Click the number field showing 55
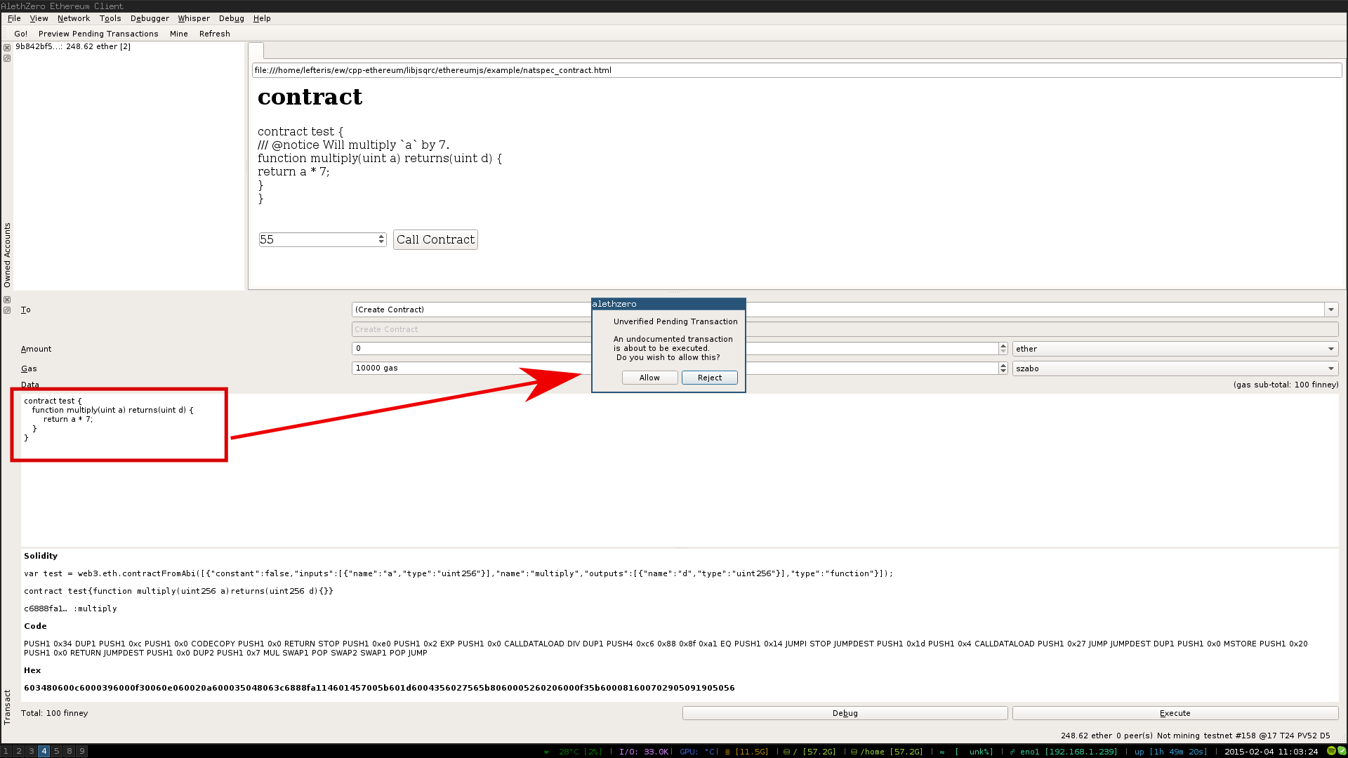This screenshot has width=1348, height=758. point(317,239)
